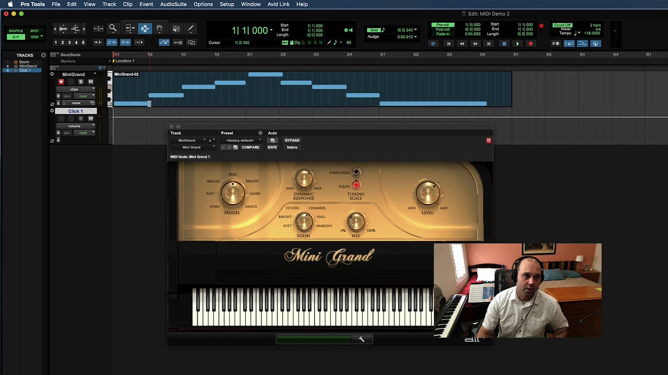The height and width of the screenshot is (375, 668).
Task: Click the Mini Grand Level knob
Action: (x=427, y=193)
